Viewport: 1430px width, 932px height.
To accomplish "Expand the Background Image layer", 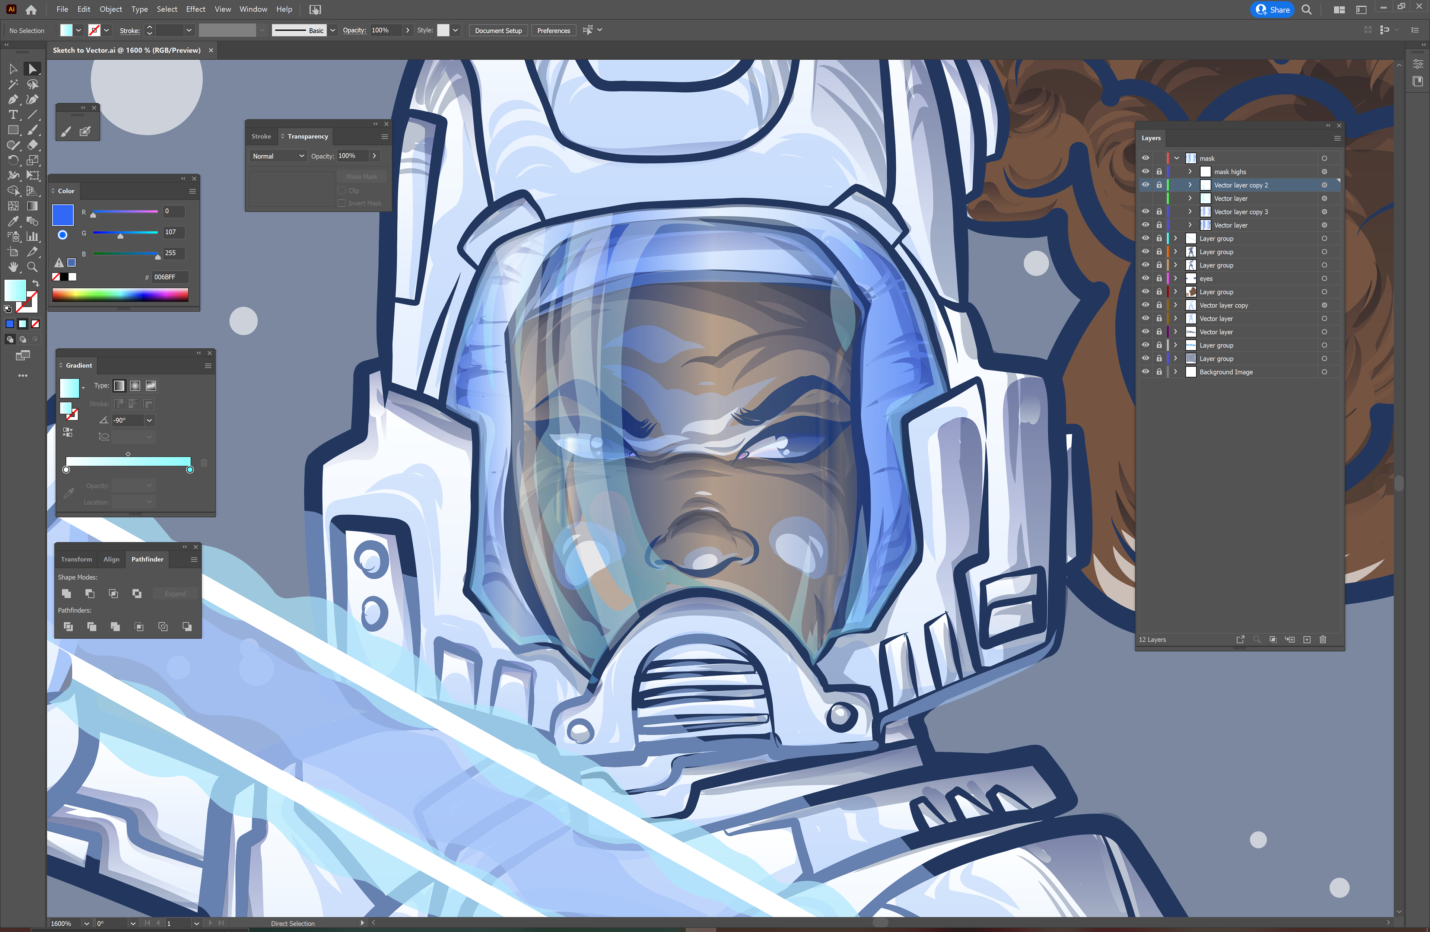I will (x=1176, y=372).
